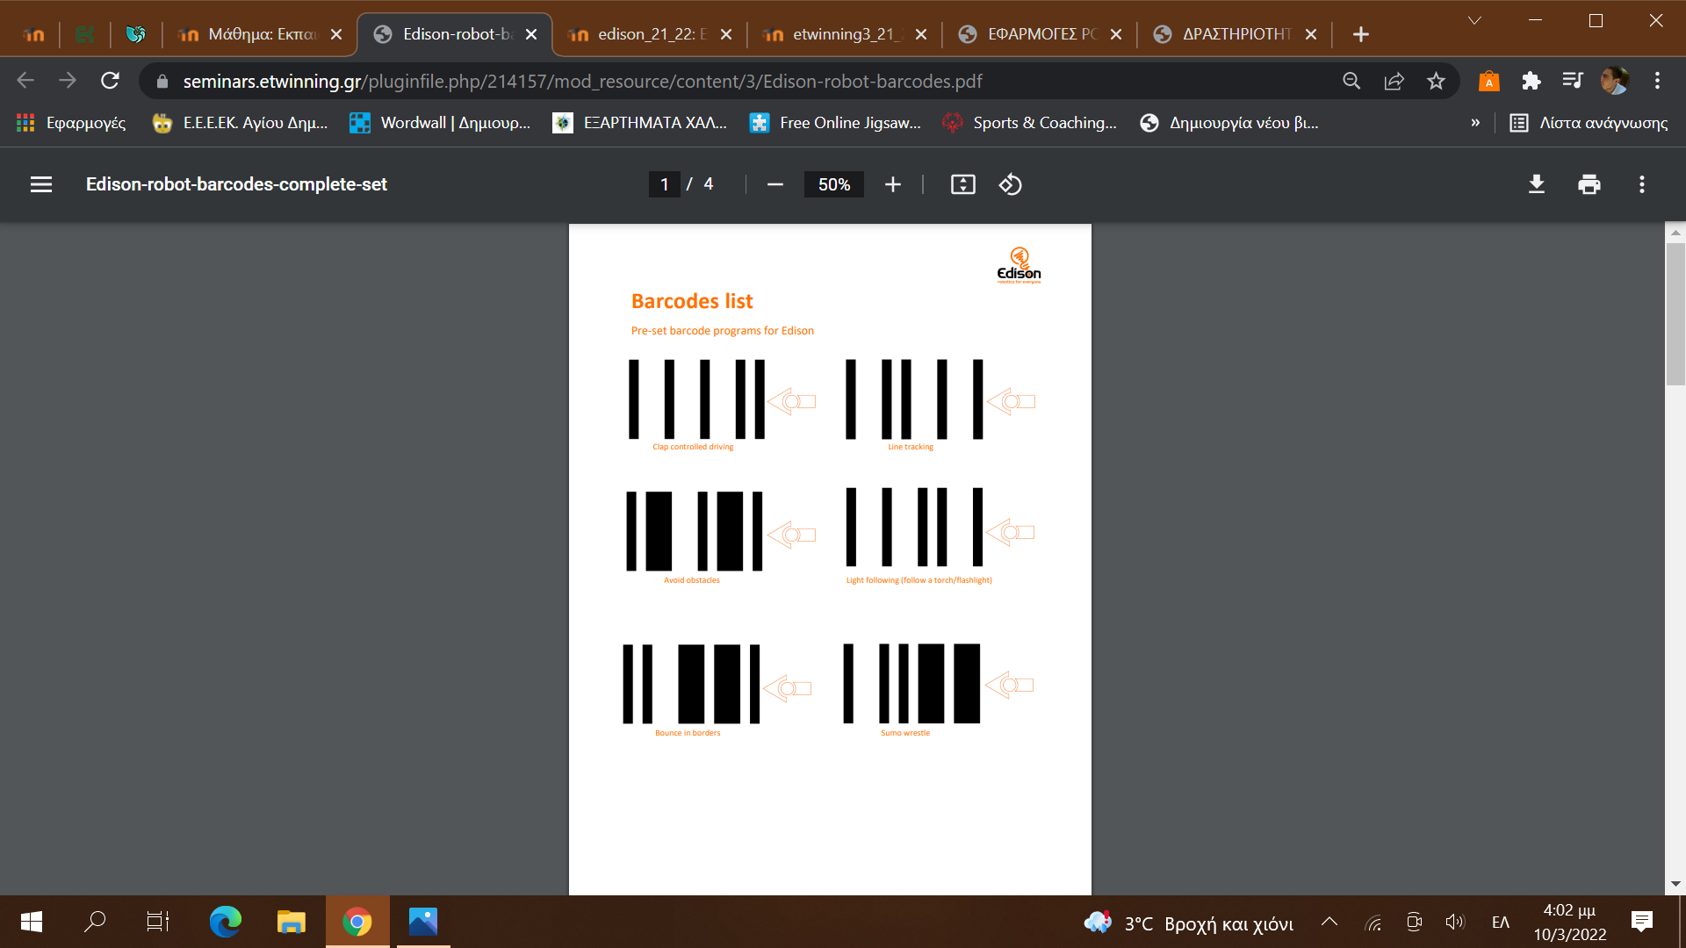Open the browser zoom magnifier icon

click(x=1351, y=81)
